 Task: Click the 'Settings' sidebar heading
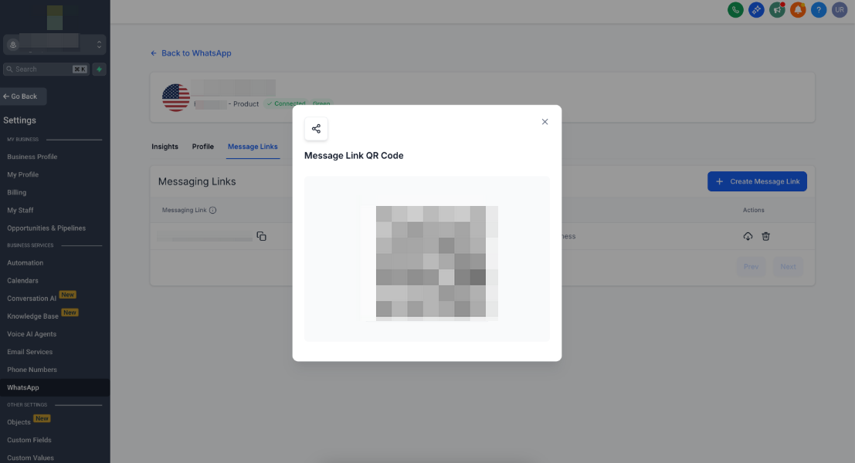pos(19,120)
